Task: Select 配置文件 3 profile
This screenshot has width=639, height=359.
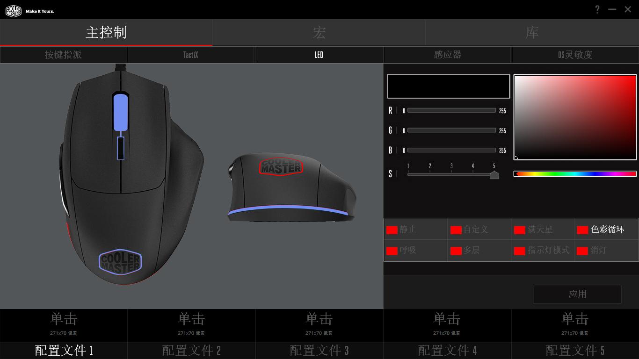Action: pos(319,351)
